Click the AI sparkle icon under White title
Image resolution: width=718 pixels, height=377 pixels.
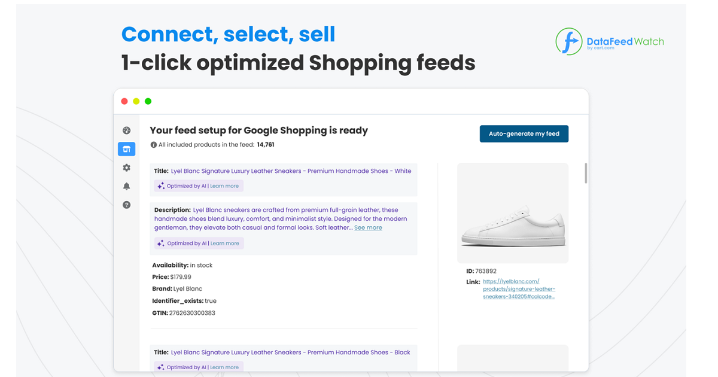tap(161, 186)
